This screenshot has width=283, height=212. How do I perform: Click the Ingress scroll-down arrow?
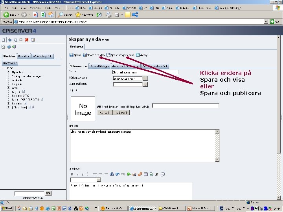217,159
